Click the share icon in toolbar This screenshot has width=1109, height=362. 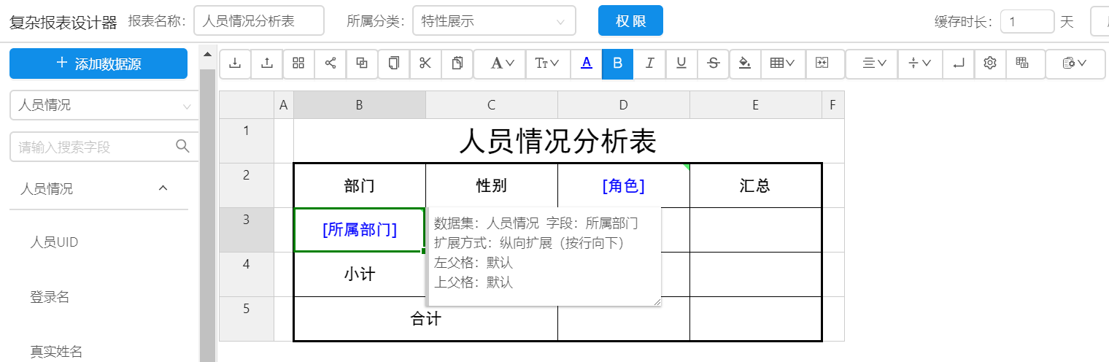(331, 63)
